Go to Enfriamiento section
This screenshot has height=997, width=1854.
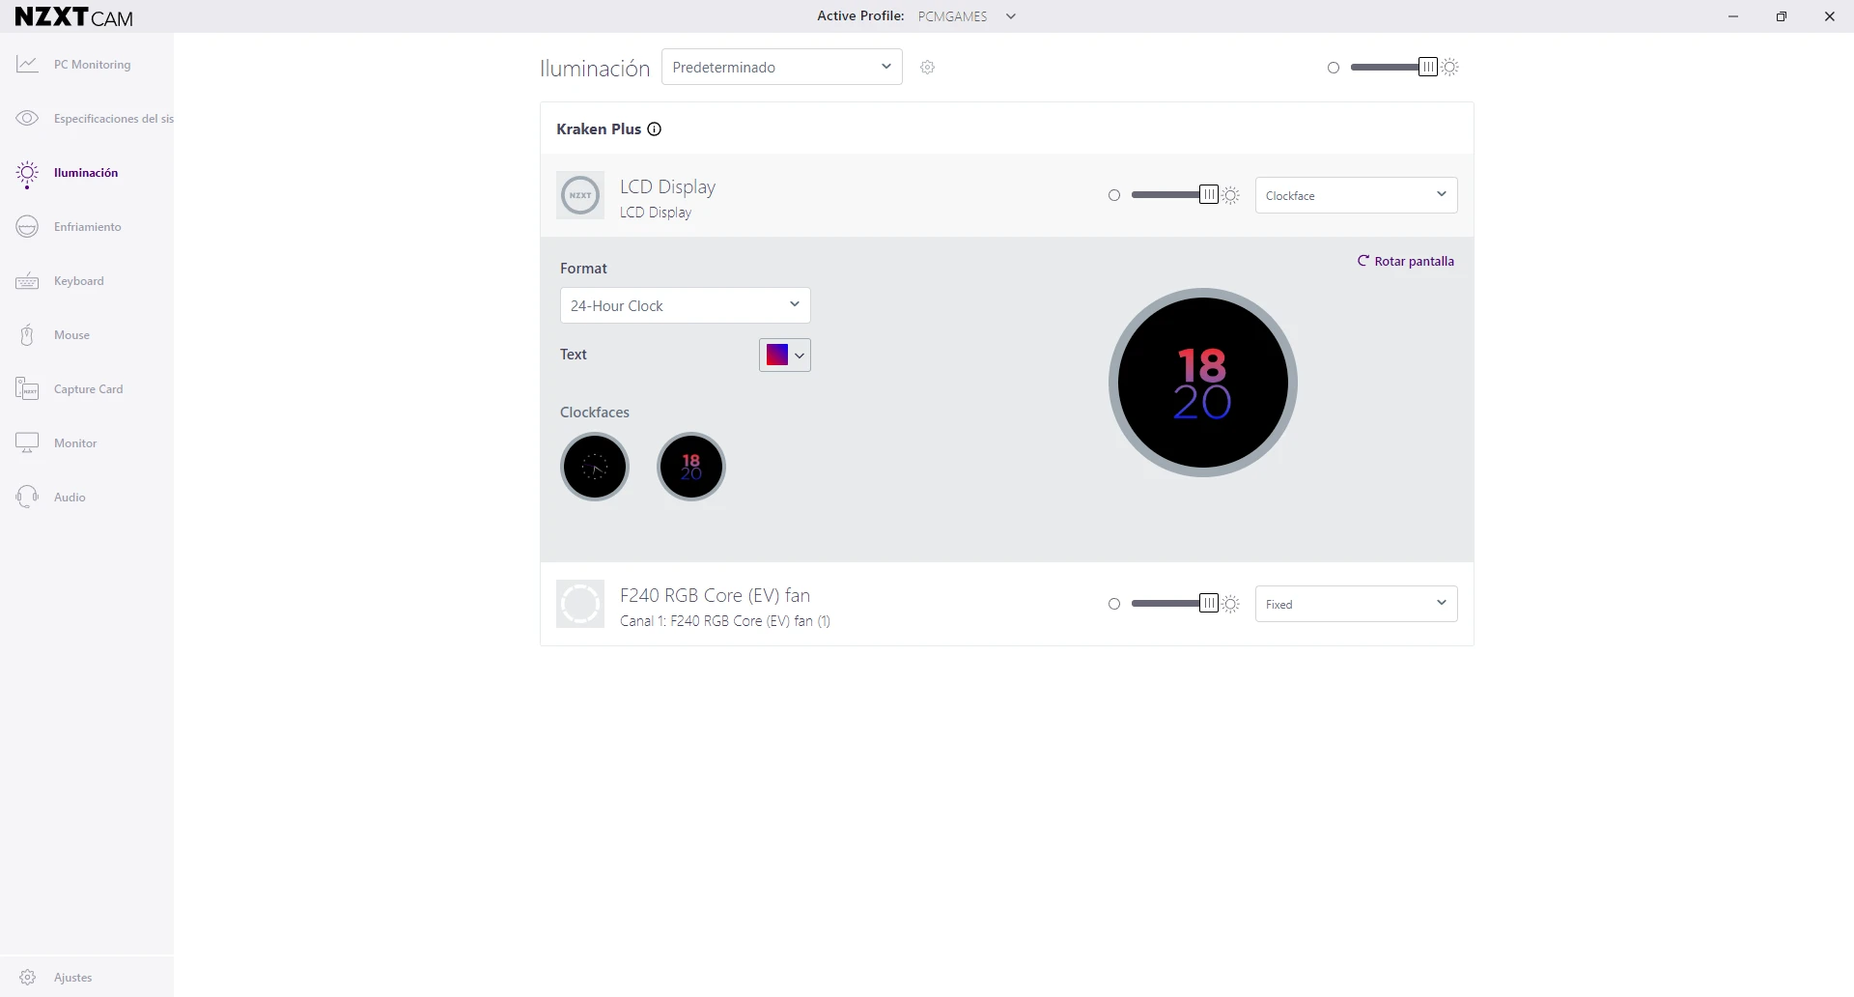point(87,226)
